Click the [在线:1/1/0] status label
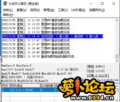120x102 pixels. coord(96,71)
